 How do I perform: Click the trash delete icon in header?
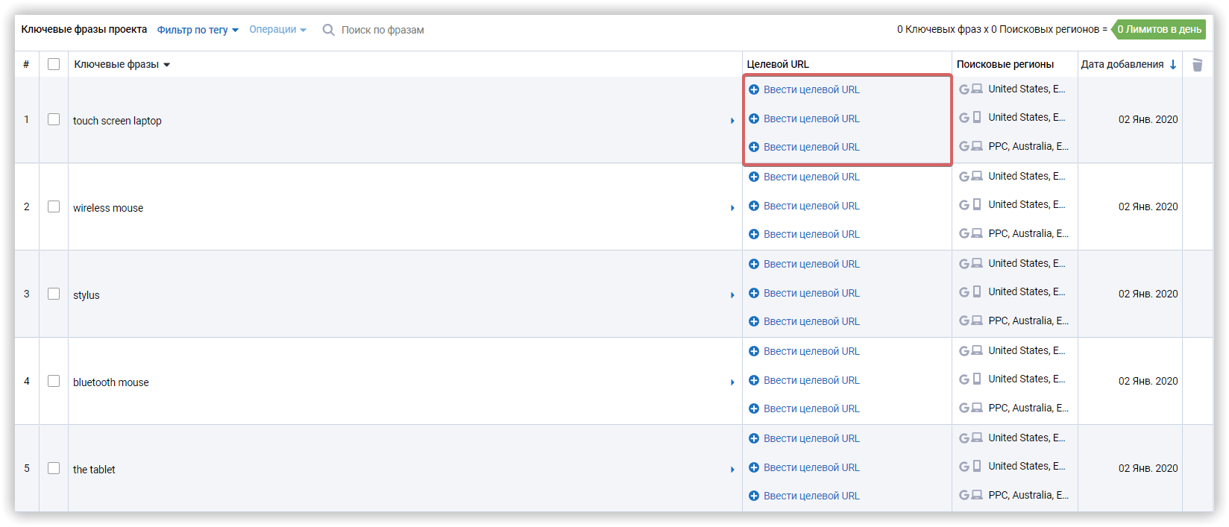[1197, 65]
